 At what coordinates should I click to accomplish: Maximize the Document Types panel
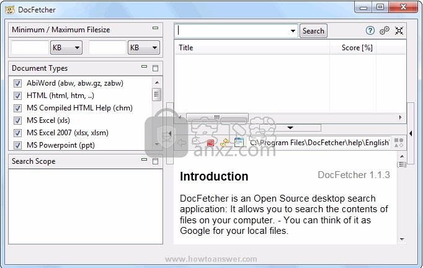156,68
